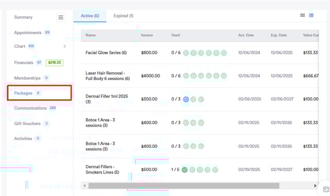This screenshot has height=196, width=330.
Task: Click third session circle of Dermal Fillers Smokers Lines
Action: (200, 170)
